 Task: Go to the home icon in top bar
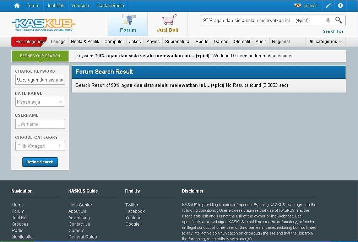17,6
